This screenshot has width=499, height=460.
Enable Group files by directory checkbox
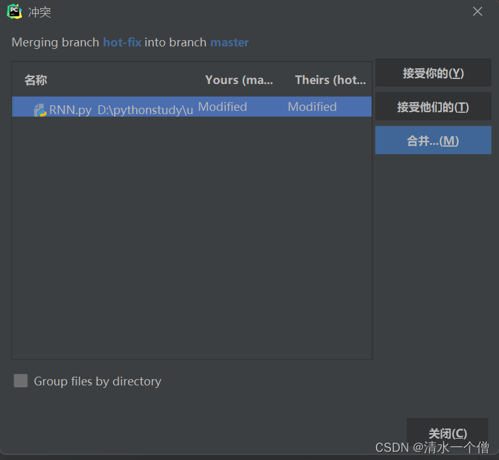click(x=21, y=380)
